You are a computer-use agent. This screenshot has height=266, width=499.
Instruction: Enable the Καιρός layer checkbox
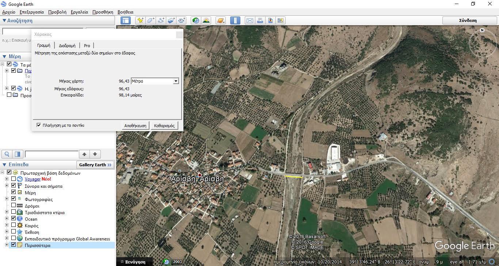click(x=14, y=225)
